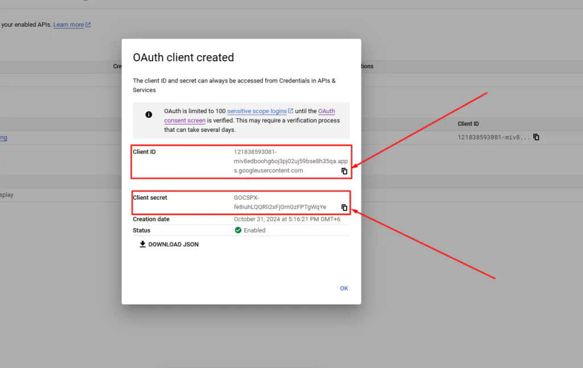583x368 pixels.
Task: Copy the Client secret value
Action: pos(344,208)
